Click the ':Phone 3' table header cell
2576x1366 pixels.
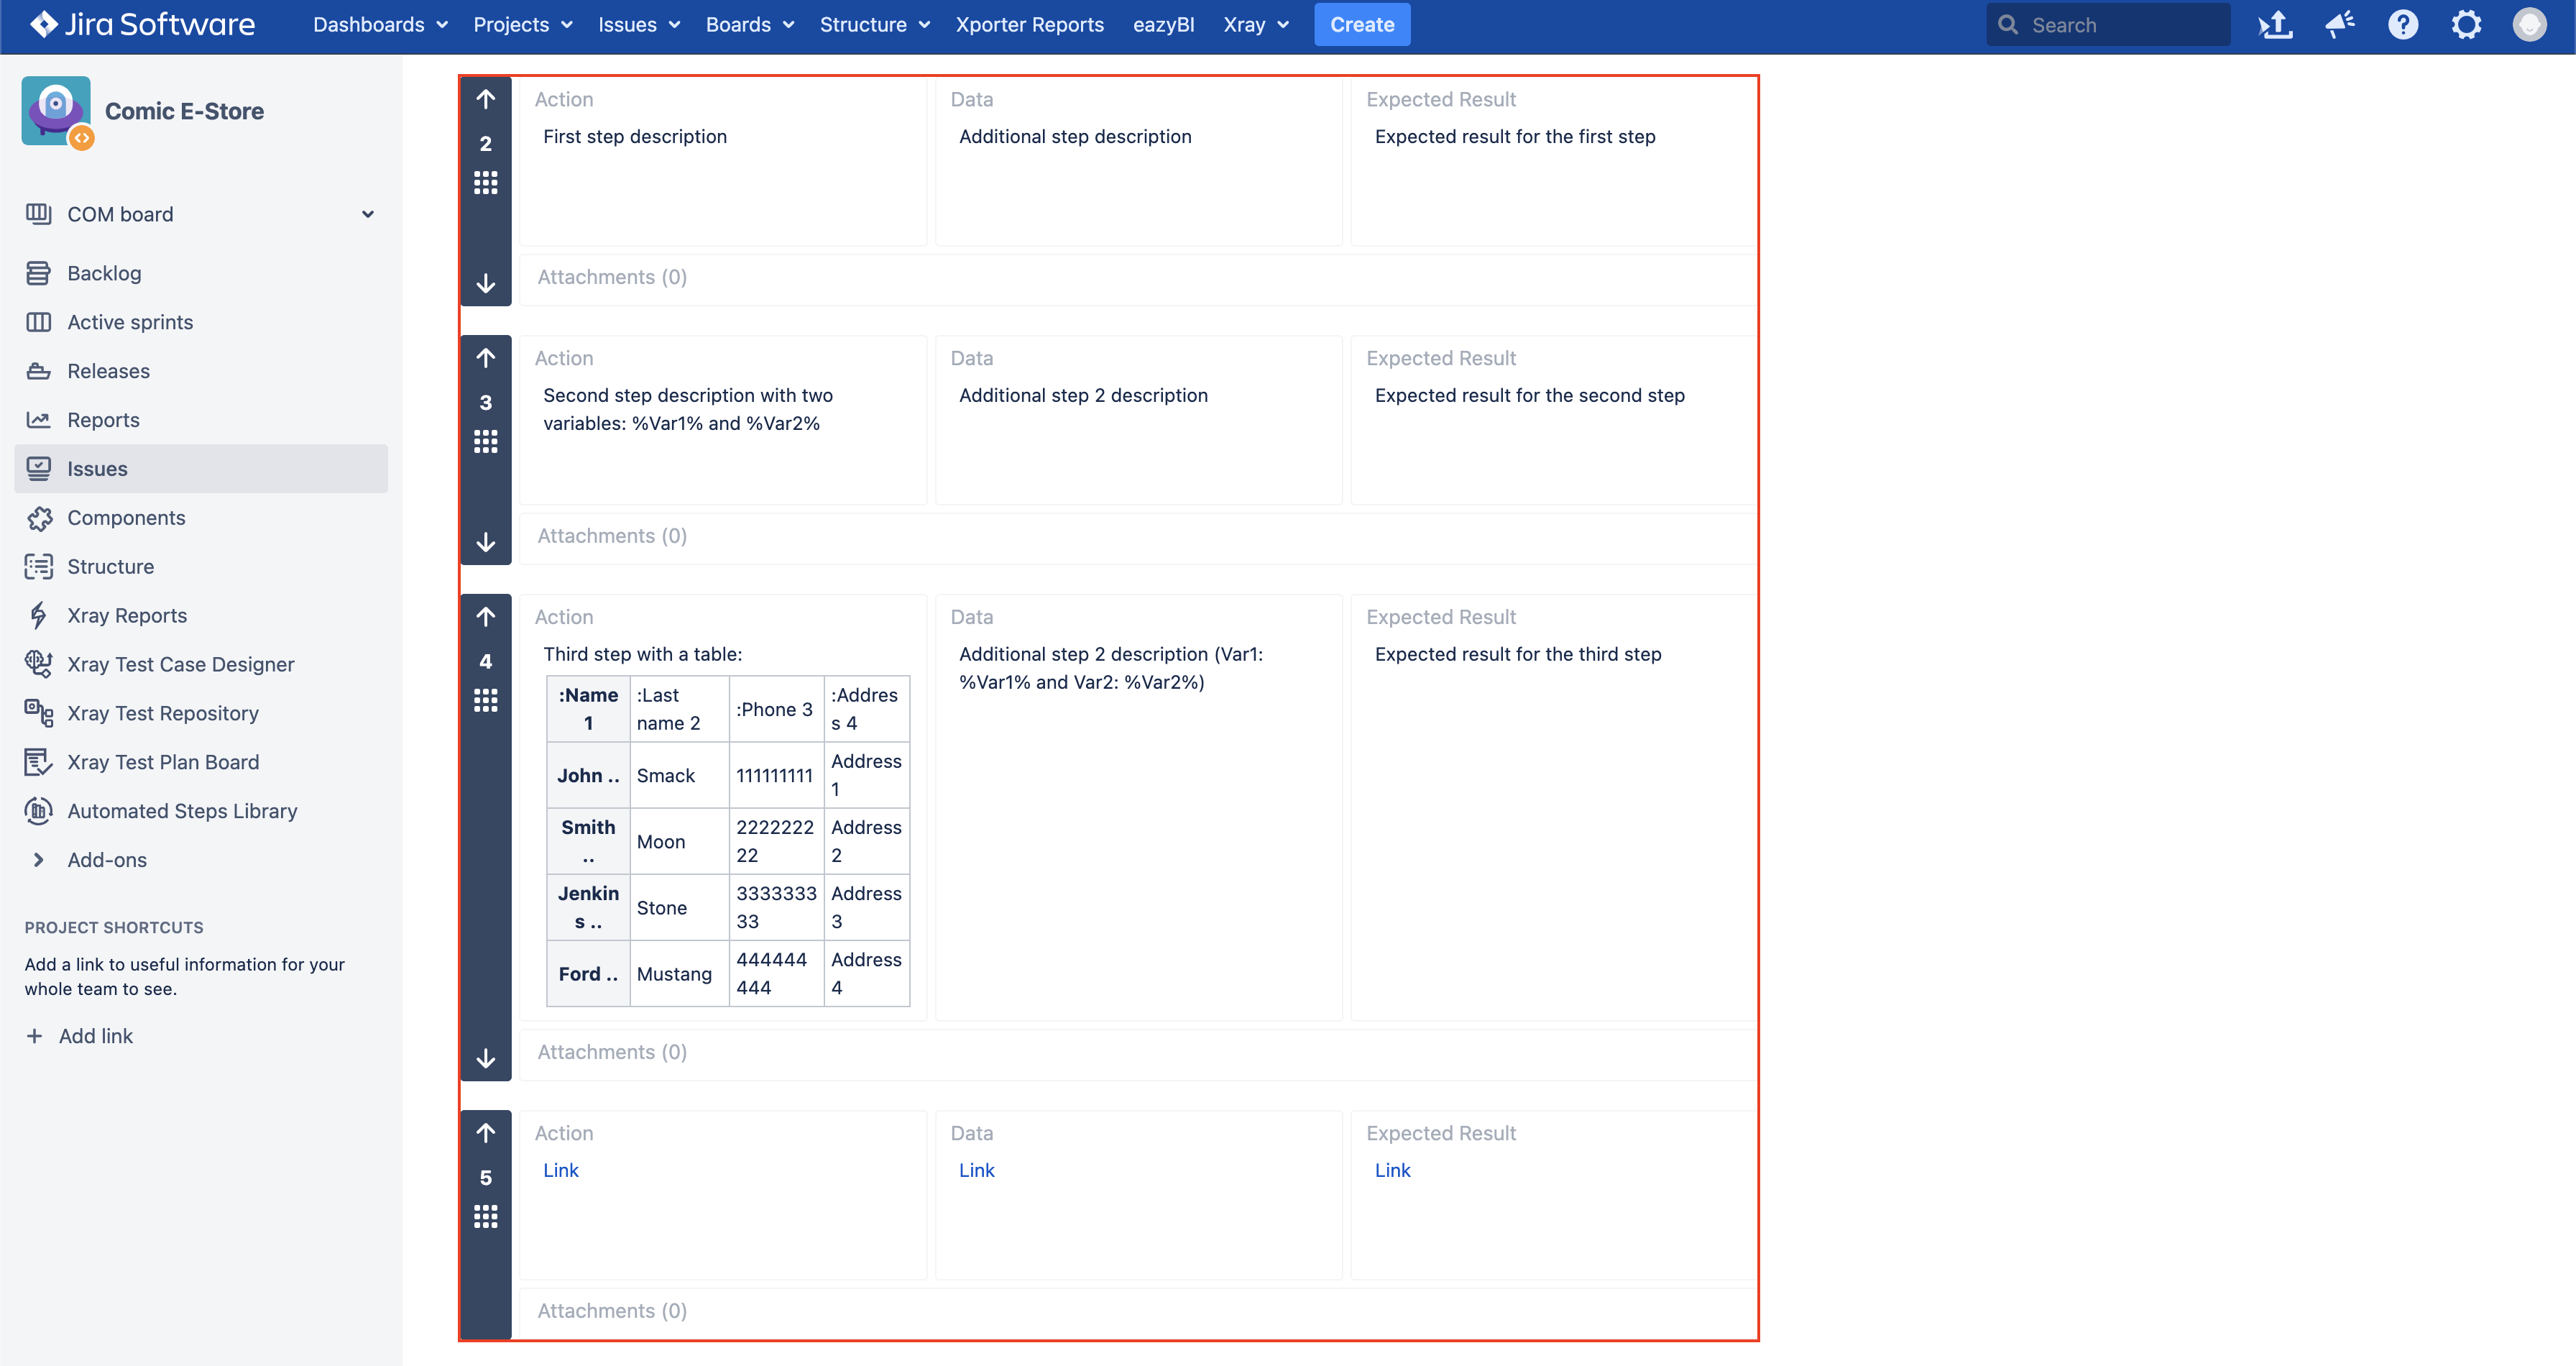[x=776, y=709]
